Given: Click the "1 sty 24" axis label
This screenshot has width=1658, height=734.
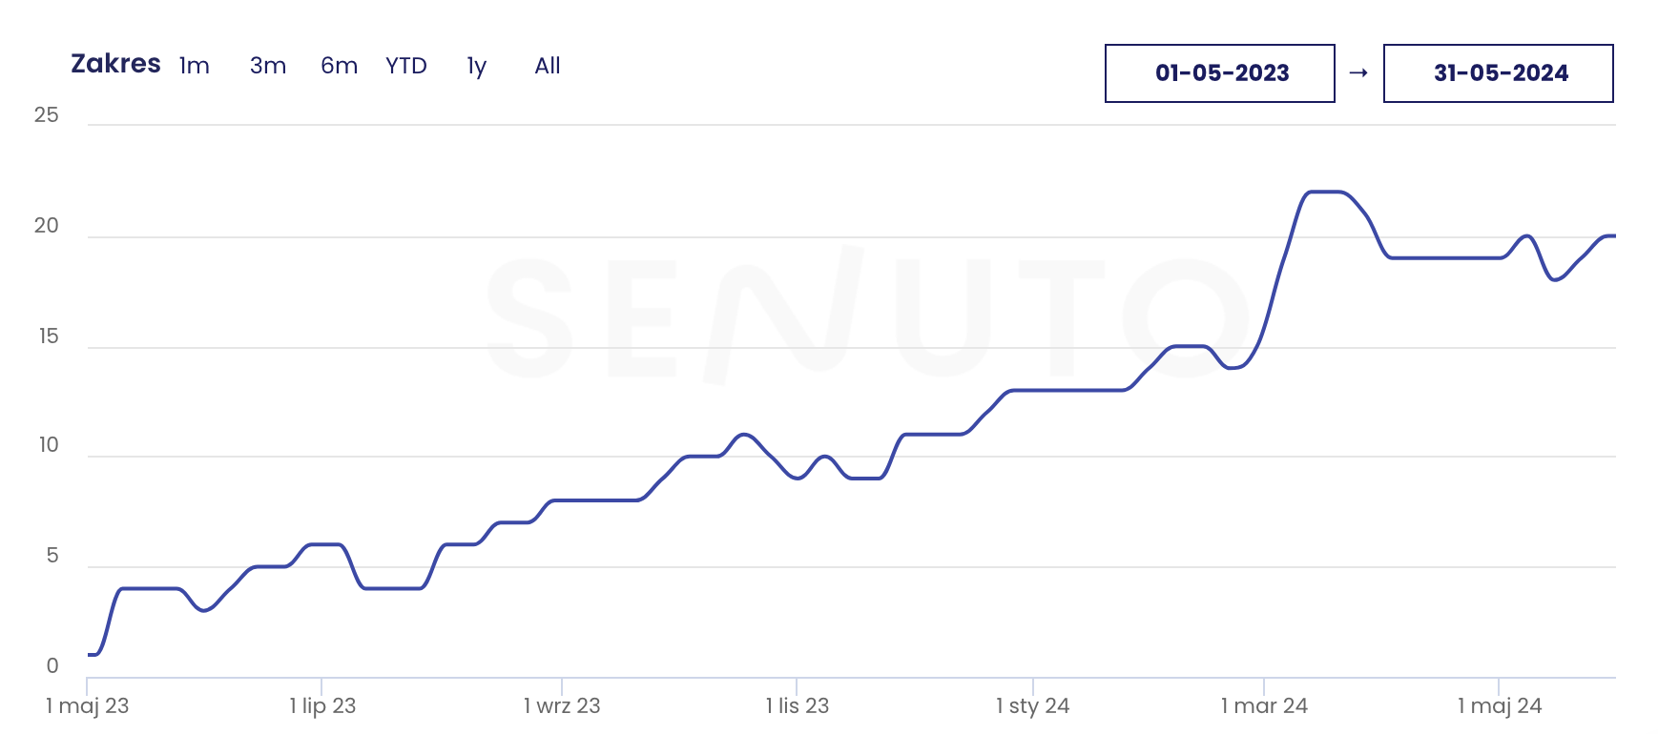Looking at the screenshot, I should (1033, 706).
